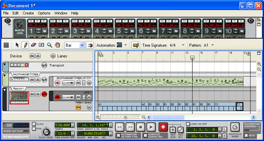Adjust the Click Level knob
Screen dimensions: 264x141
coord(46,132)
